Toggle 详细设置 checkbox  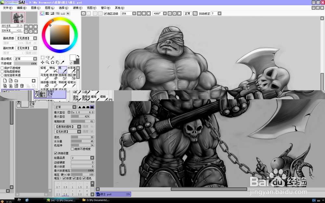[56, 153]
